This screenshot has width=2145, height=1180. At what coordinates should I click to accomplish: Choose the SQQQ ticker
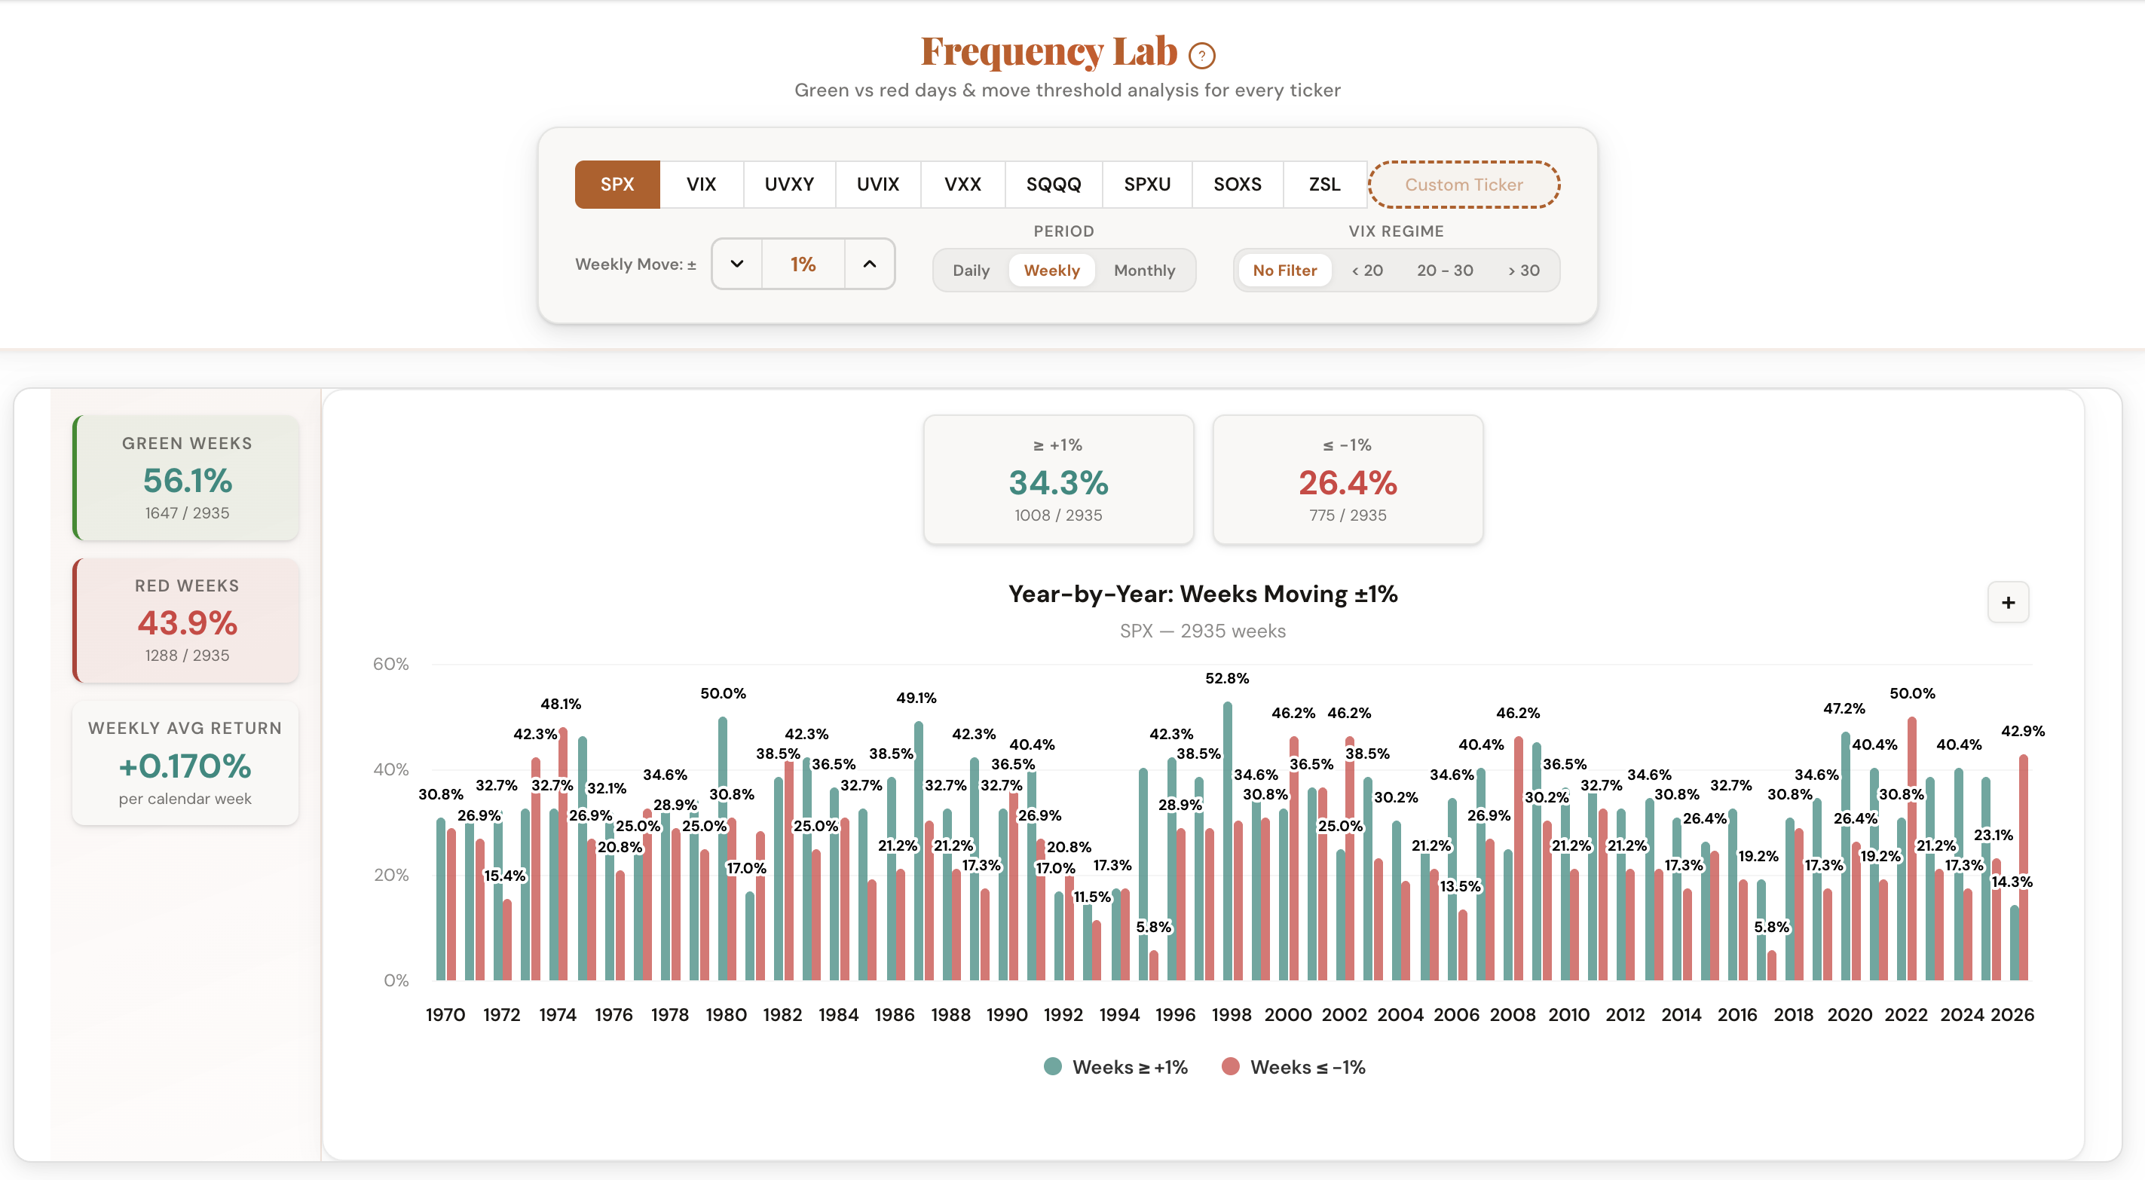tap(1054, 184)
